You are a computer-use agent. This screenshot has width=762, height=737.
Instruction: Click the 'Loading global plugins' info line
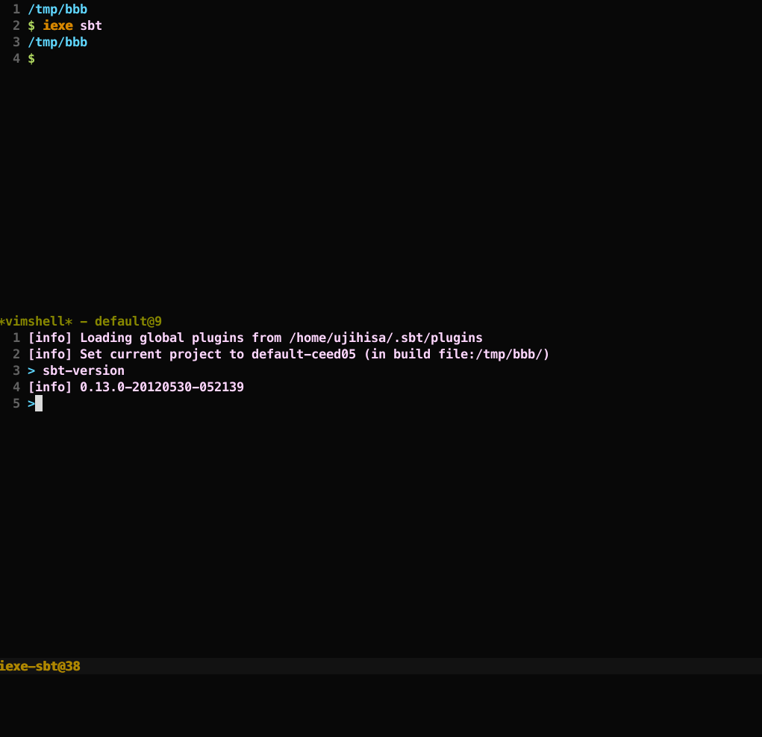coord(255,338)
